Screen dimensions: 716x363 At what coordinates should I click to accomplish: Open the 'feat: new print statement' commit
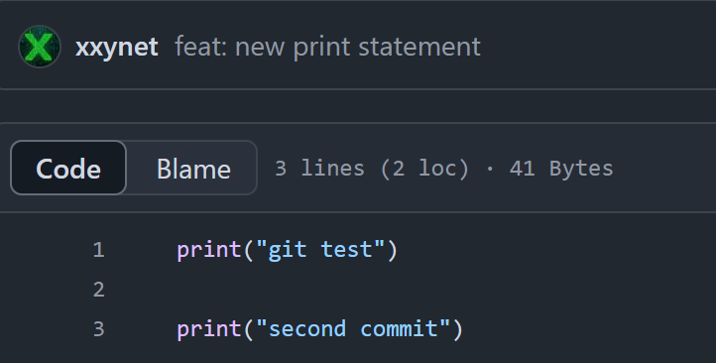327,47
